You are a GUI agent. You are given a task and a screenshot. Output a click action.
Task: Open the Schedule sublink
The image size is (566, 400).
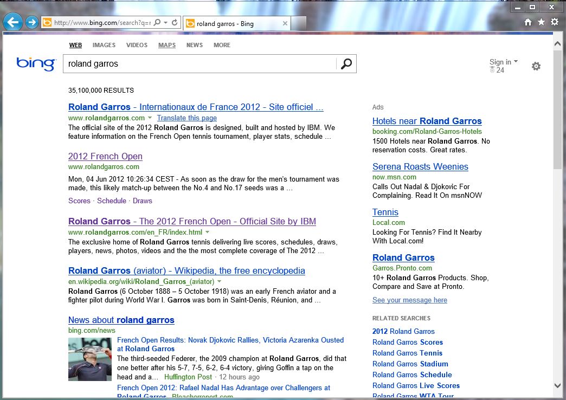pos(112,201)
